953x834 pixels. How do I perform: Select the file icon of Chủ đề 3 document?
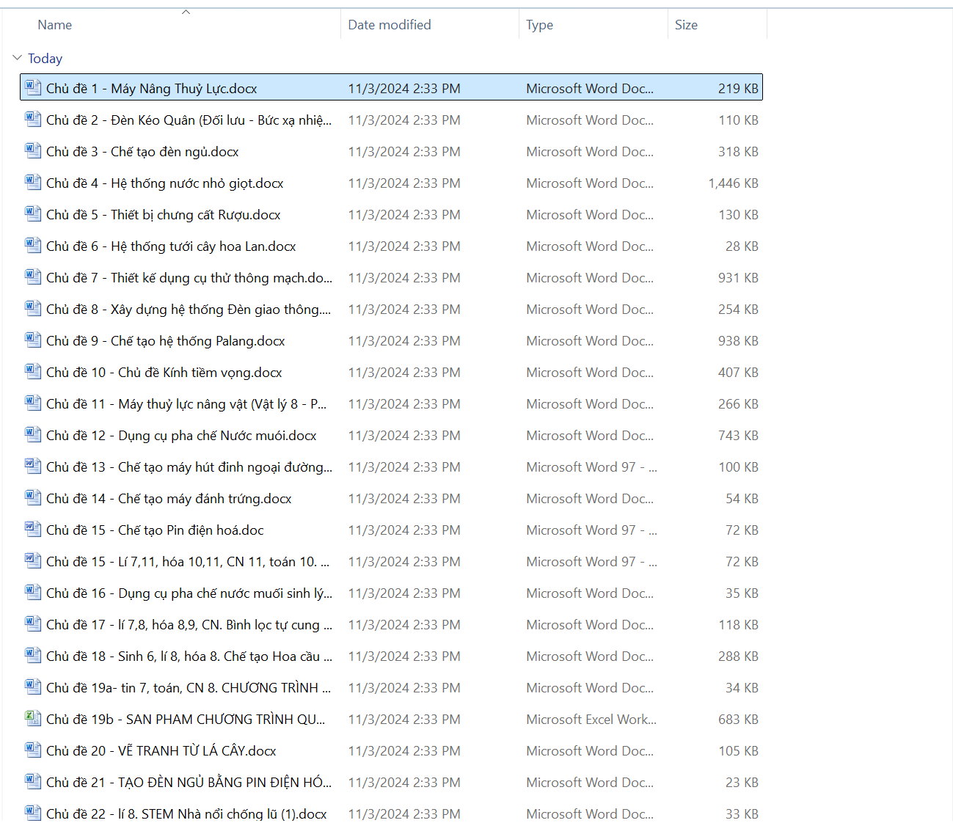[x=33, y=151]
